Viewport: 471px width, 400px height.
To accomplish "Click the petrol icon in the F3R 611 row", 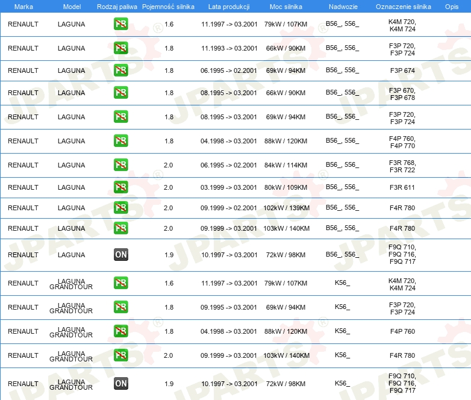I will pos(120,187).
